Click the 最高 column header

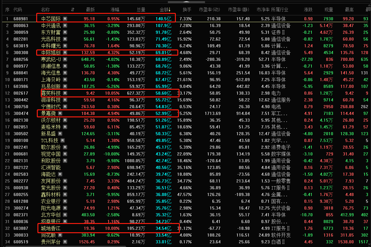349,10
